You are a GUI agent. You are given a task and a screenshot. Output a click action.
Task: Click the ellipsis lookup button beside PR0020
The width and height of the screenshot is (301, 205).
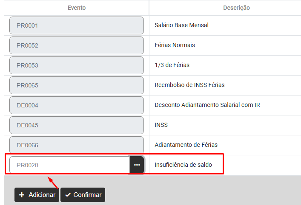[x=137, y=165]
